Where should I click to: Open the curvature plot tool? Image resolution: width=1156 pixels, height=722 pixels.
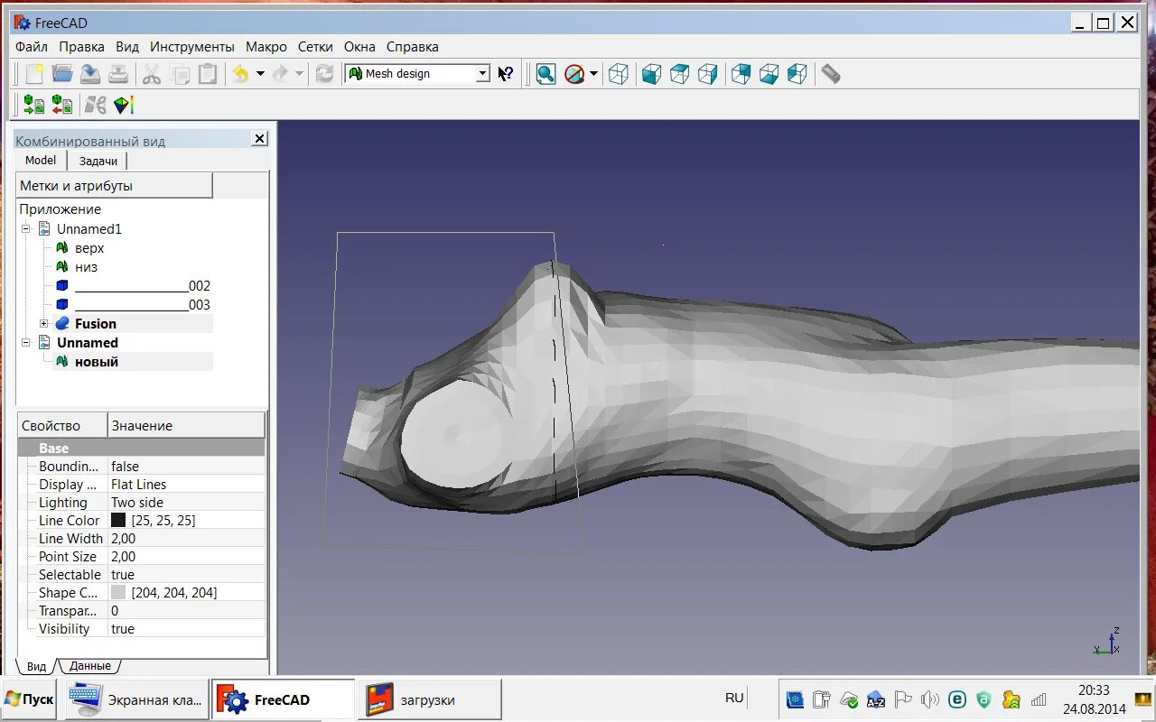(x=124, y=105)
